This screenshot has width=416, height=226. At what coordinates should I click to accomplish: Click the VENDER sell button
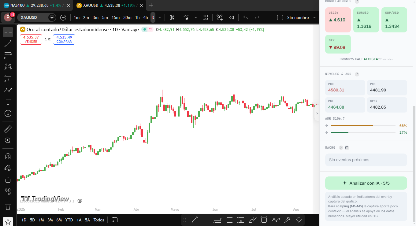(x=31, y=39)
